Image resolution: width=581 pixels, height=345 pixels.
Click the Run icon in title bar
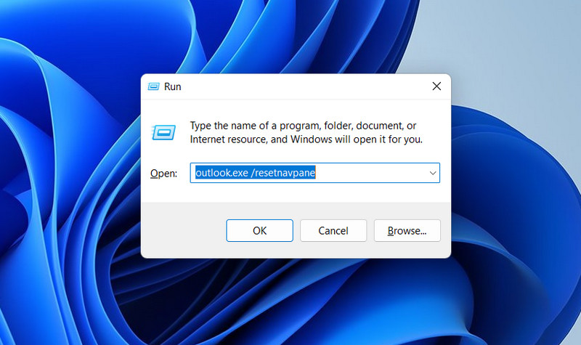(153, 86)
